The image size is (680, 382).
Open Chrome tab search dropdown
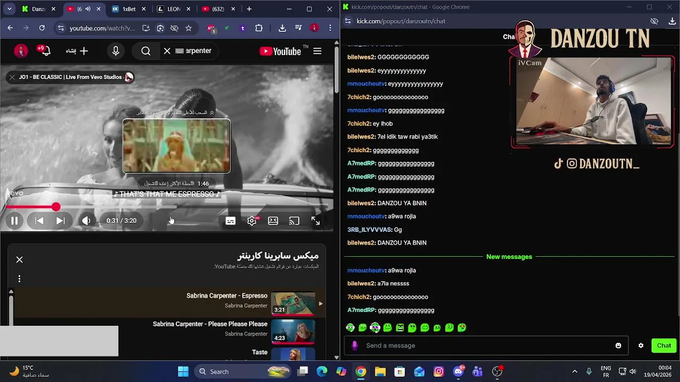coord(10,9)
